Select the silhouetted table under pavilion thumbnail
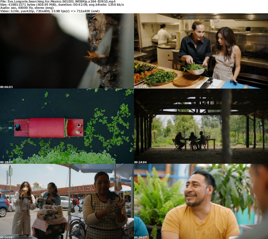 [x=201, y=126]
